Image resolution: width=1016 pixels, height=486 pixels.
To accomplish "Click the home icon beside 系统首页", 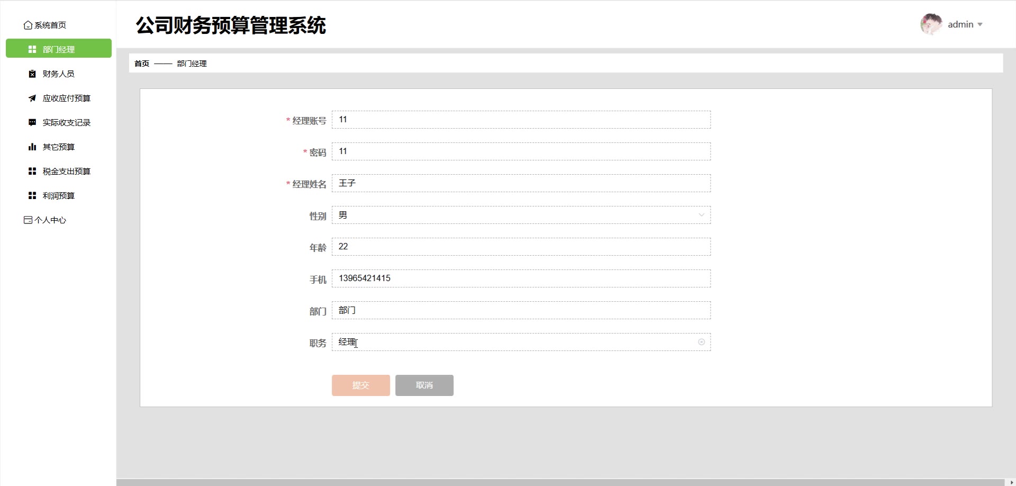I will pos(28,25).
